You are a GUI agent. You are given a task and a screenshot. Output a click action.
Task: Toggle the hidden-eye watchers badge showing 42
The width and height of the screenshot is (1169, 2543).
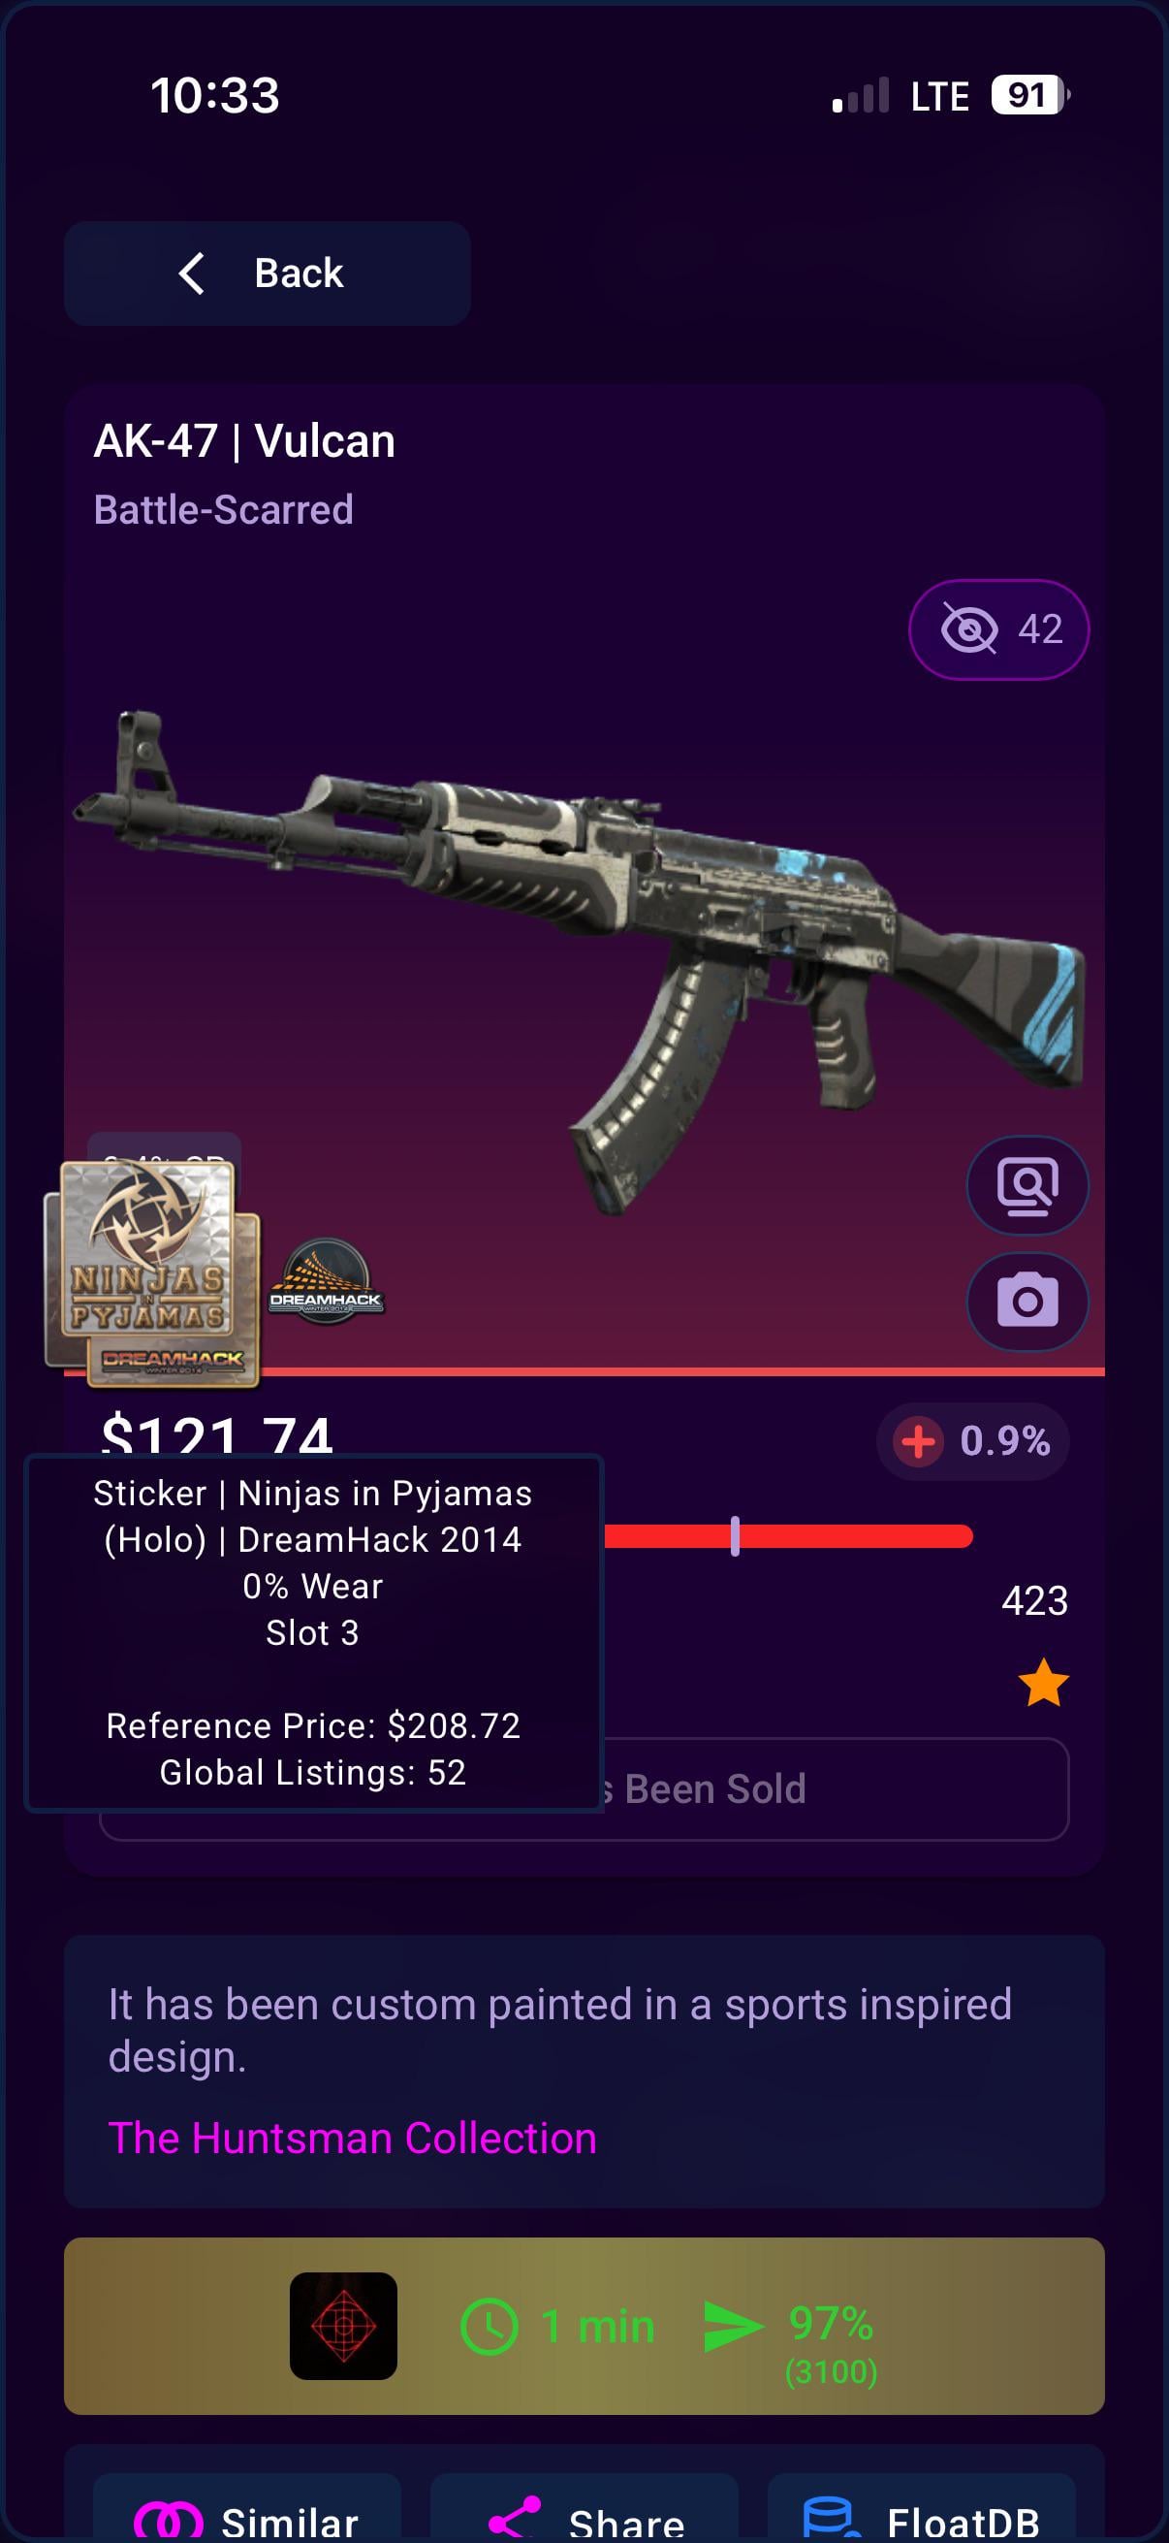pyautogui.click(x=998, y=628)
